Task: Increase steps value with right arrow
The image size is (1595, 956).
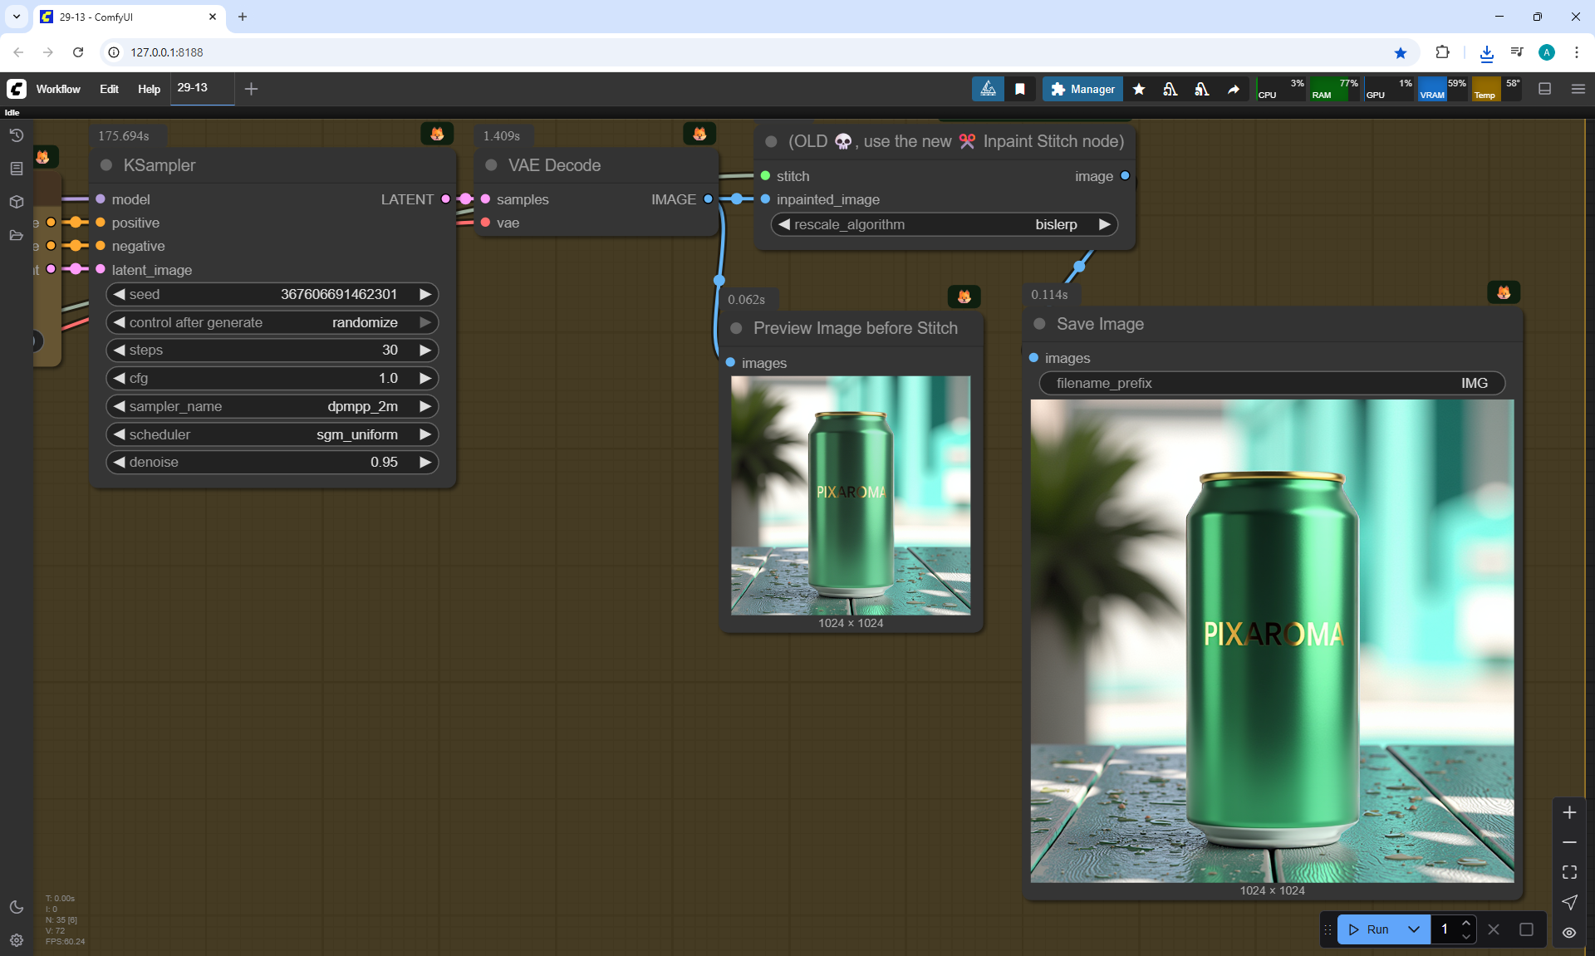Action: point(425,350)
